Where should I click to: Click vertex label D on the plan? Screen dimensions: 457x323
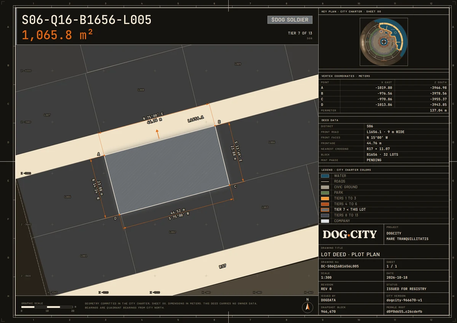(115, 218)
